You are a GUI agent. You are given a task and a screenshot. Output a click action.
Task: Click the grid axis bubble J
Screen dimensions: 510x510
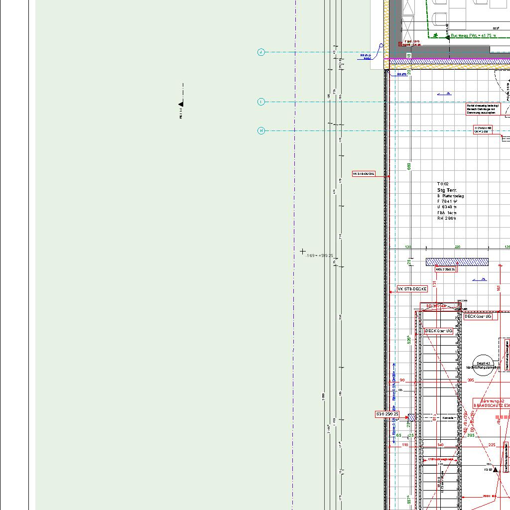[261, 52]
